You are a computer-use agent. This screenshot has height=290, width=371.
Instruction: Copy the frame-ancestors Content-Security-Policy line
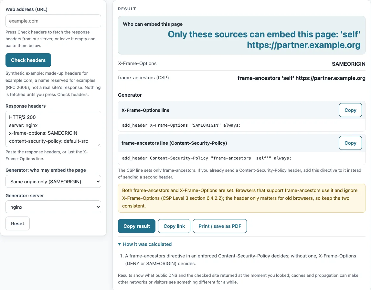(x=350, y=143)
